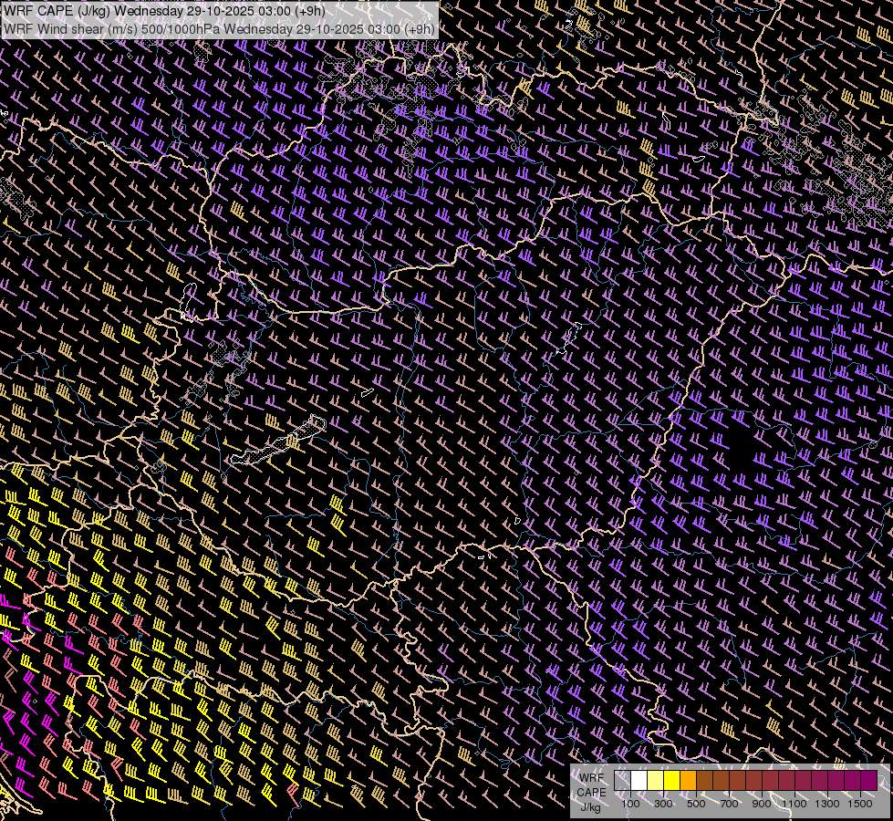
Task: Click the orange CAPE legend swatch
Action: point(688,781)
